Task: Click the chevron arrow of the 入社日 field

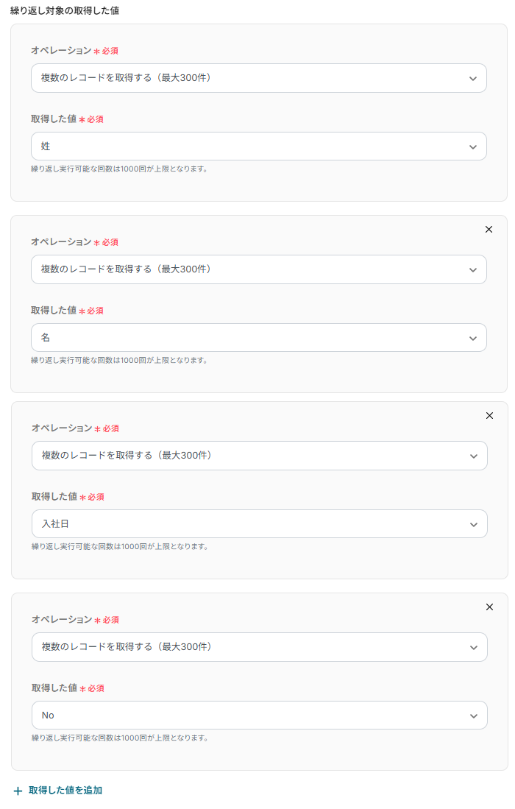Action: pyautogui.click(x=473, y=525)
